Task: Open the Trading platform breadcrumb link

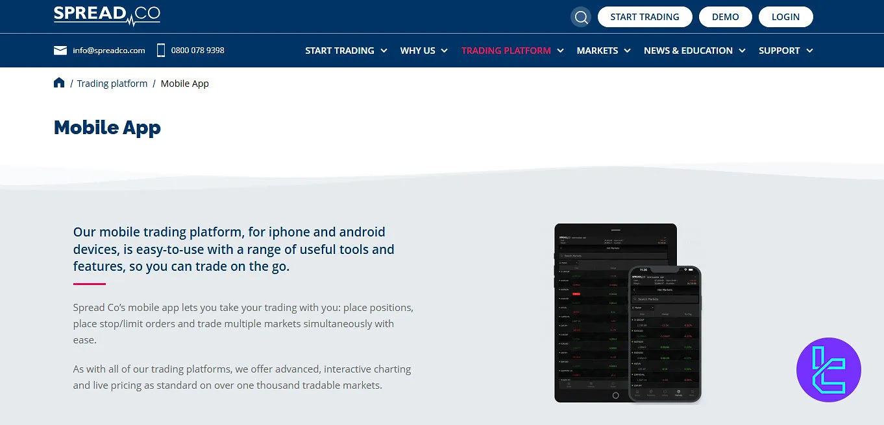Action: pyautogui.click(x=112, y=83)
